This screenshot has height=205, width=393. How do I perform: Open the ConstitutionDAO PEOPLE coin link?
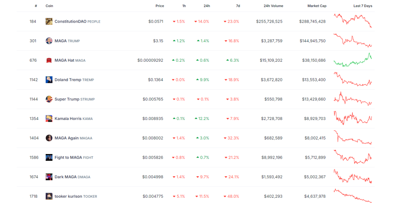point(78,21)
